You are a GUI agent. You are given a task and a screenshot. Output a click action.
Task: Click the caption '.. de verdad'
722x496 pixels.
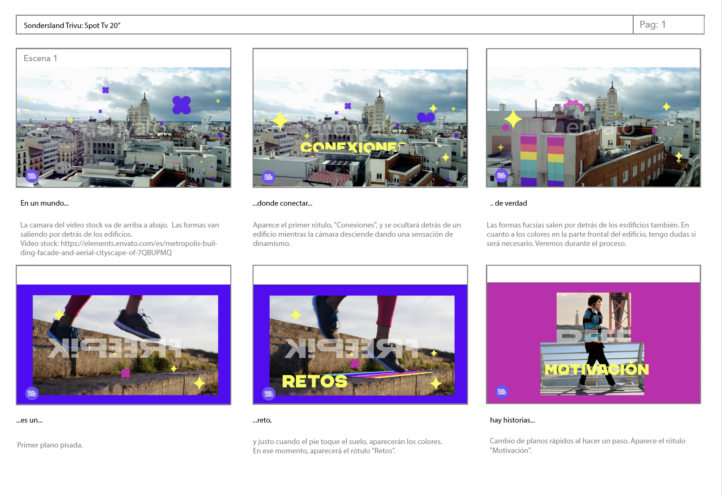pyautogui.click(x=508, y=203)
